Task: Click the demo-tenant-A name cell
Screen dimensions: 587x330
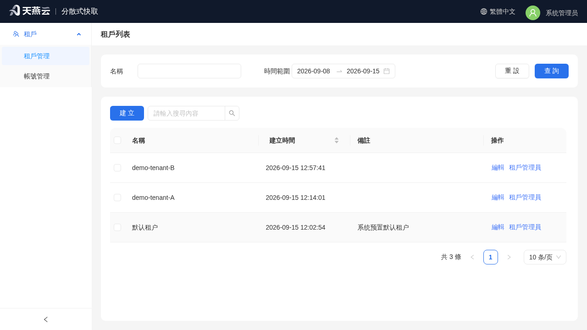Action: click(x=153, y=198)
